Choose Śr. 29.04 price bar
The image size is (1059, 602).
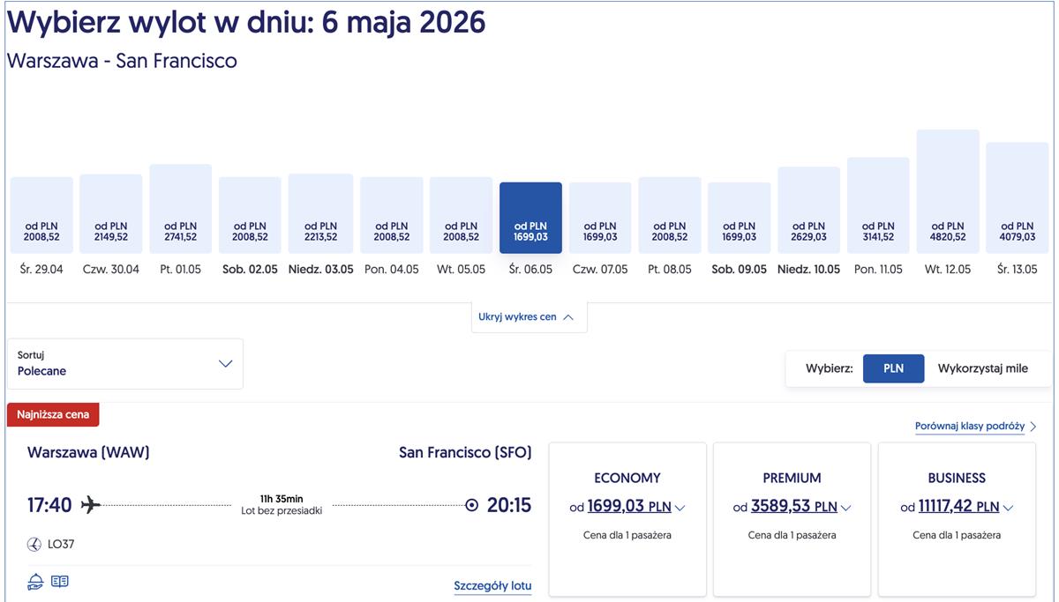(x=41, y=215)
